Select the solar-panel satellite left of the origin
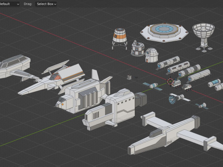 152,86
